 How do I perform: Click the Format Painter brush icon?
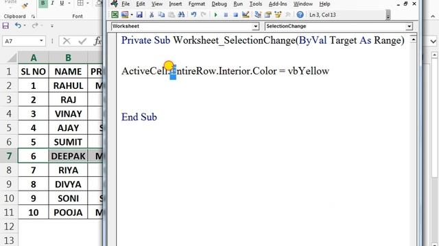tap(25, 5)
